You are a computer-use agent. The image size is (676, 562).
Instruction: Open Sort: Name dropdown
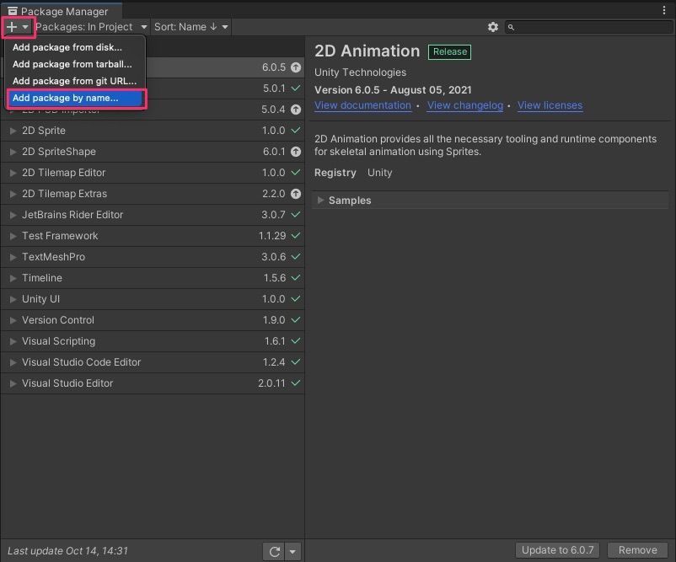(x=191, y=27)
